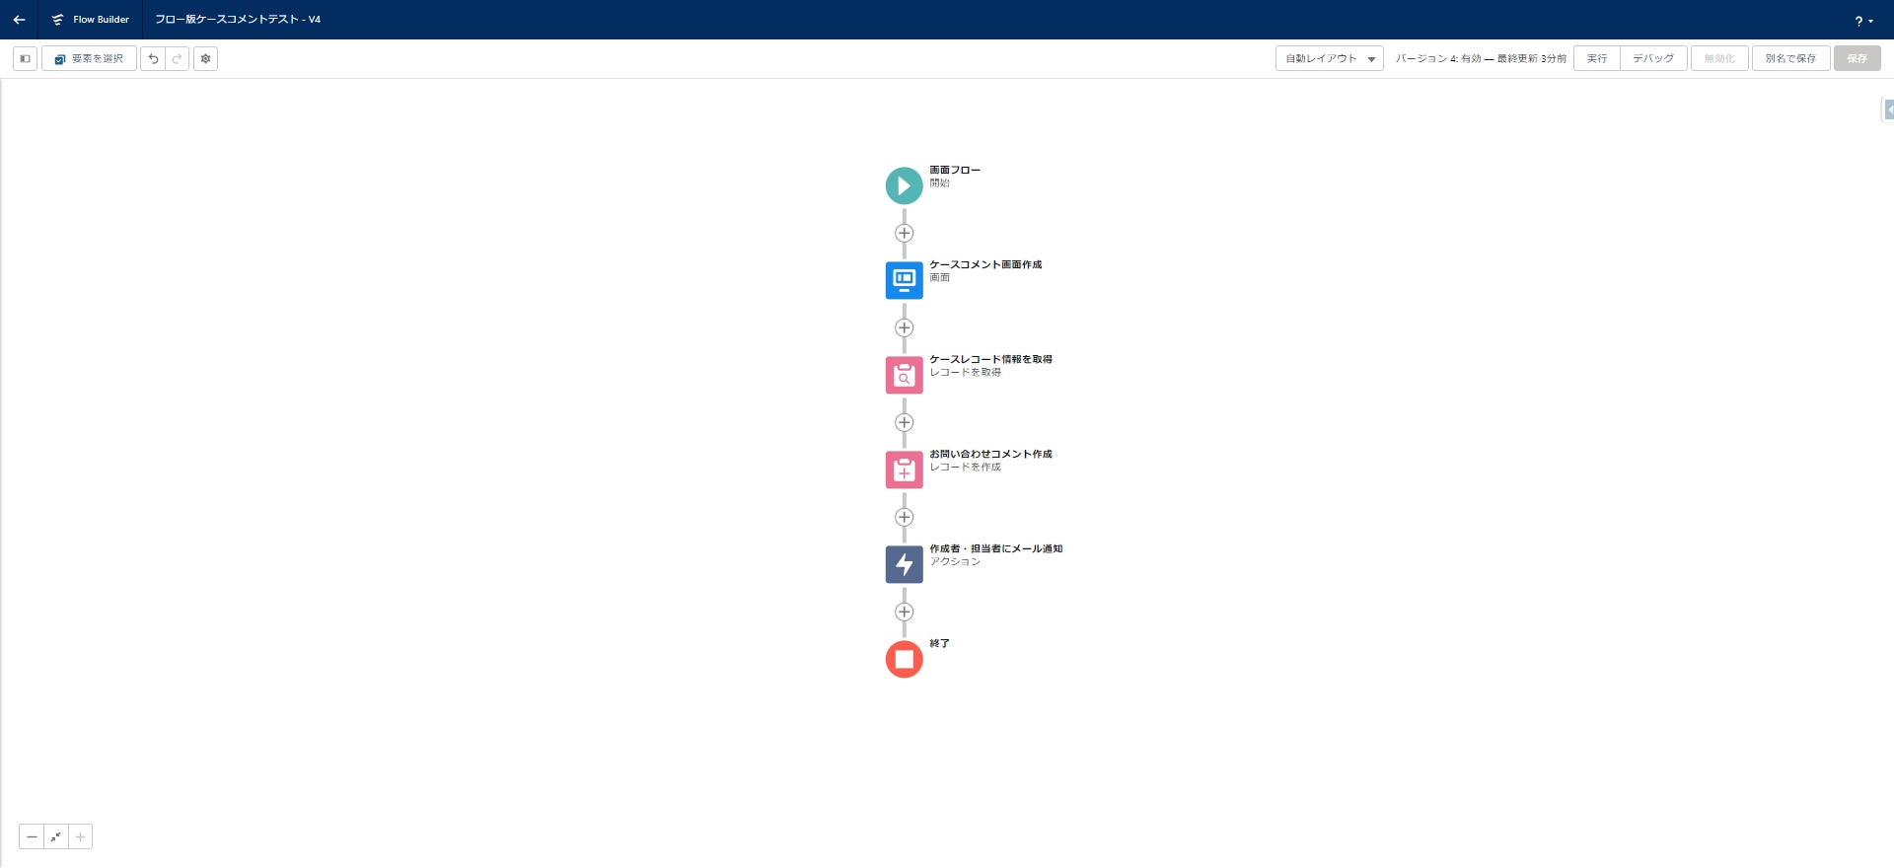
Task: Open the help menu dropdown
Action: point(1862,21)
